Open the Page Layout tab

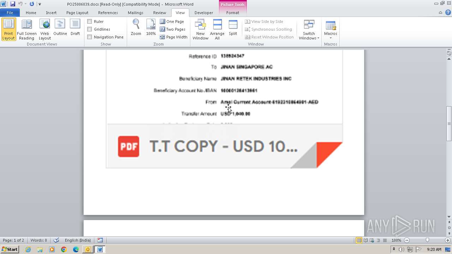pos(77,13)
